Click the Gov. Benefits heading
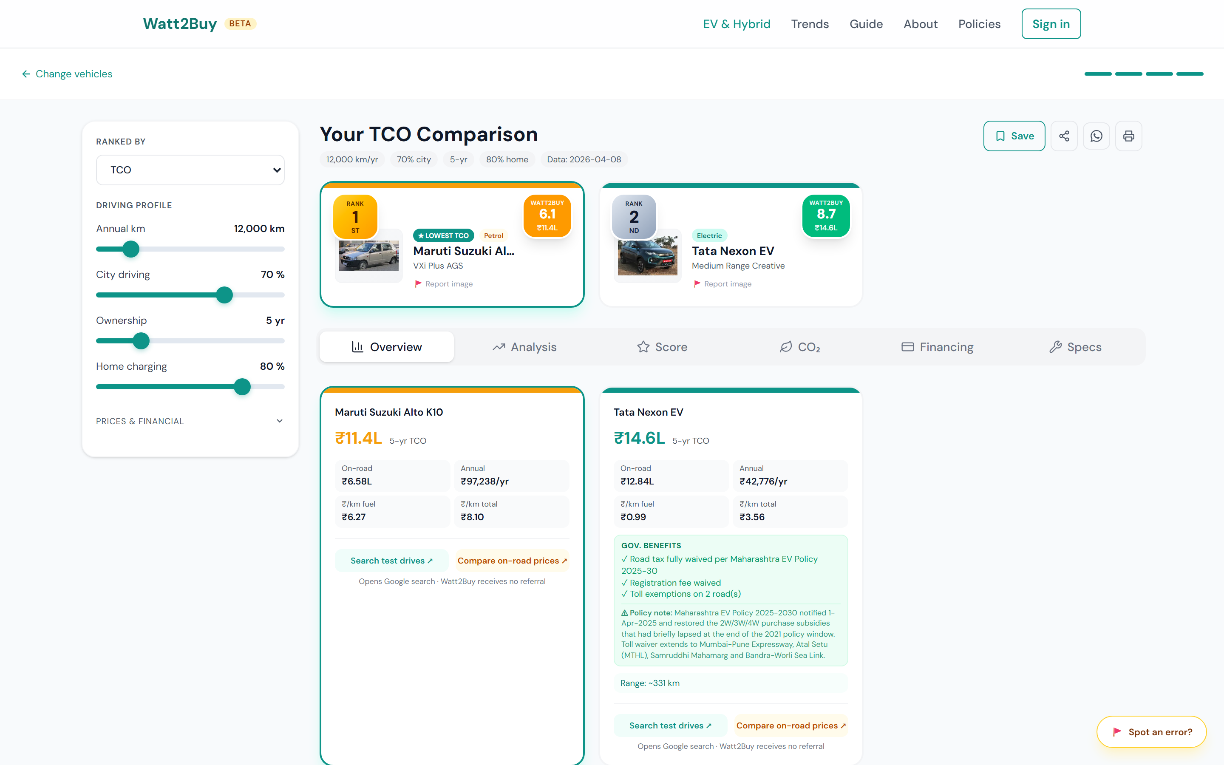Viewport: 1224px width, 765px height. (651, 545)
